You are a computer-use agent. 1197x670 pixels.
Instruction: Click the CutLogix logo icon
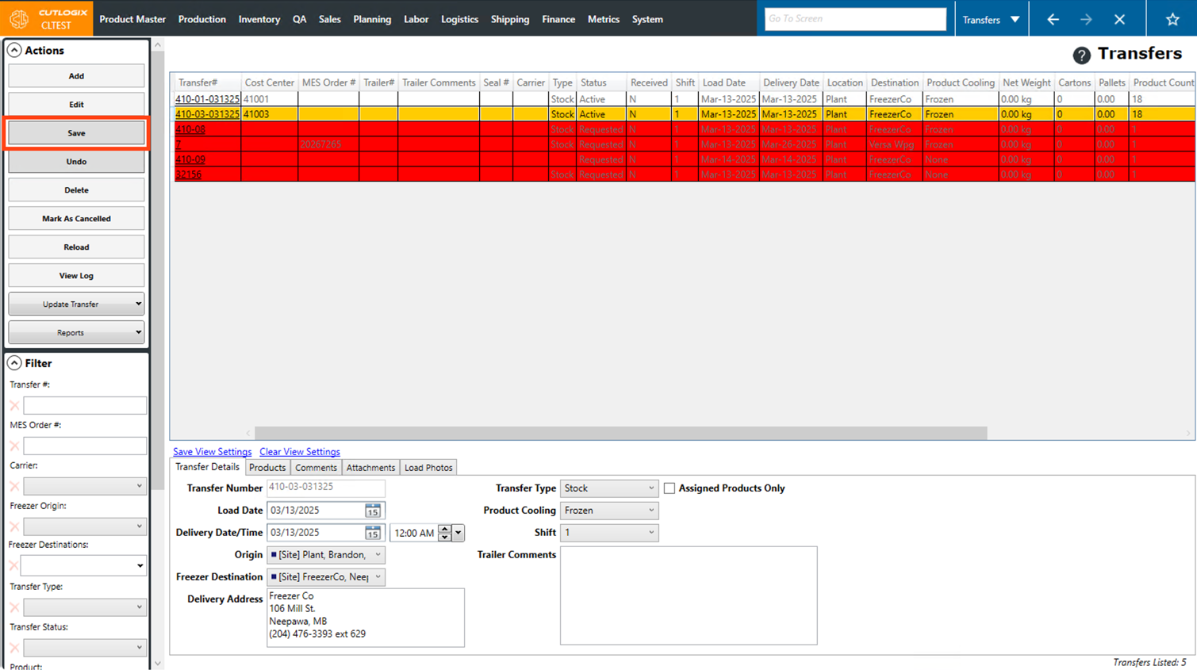19,18
